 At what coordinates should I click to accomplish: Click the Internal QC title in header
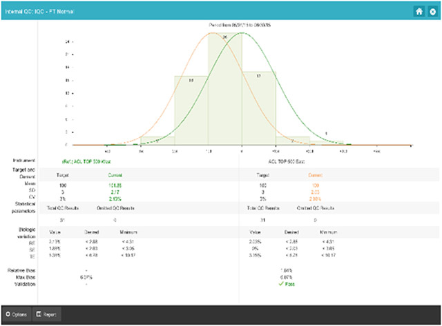coord(39,12)
